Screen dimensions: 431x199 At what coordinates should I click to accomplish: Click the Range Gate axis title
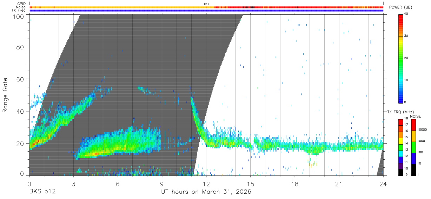click(5, 95)
